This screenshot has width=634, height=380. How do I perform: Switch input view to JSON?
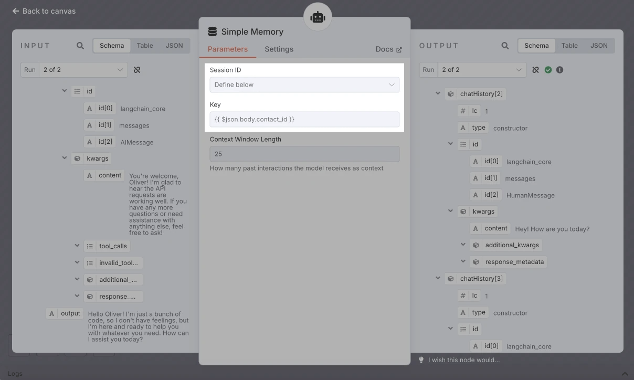[x=174, y=46]
